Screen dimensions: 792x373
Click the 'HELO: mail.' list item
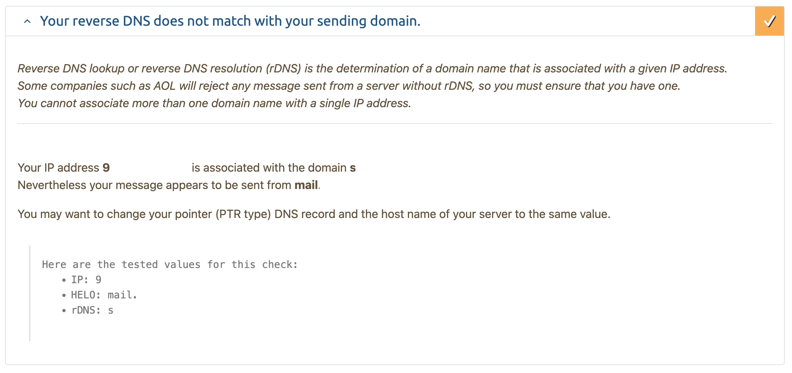[104, 295]
